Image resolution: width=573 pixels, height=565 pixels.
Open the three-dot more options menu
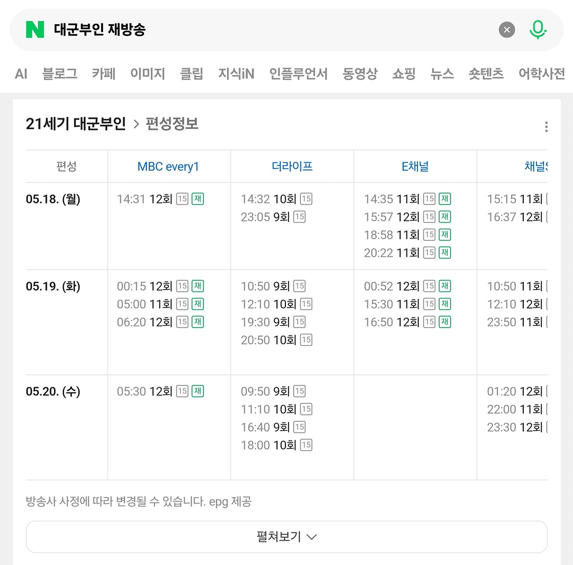[546, 126]
